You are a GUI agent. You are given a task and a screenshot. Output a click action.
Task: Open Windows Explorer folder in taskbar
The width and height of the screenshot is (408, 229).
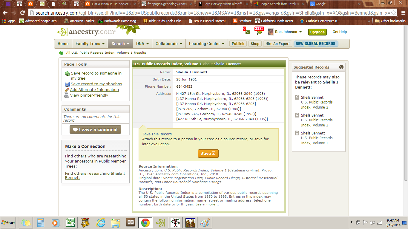pos(116,223)
